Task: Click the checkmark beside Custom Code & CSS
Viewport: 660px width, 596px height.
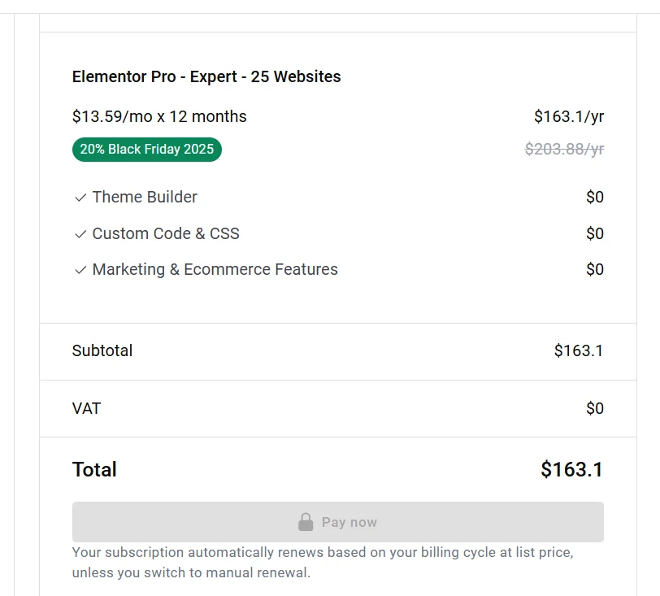Action: (79, 233)
